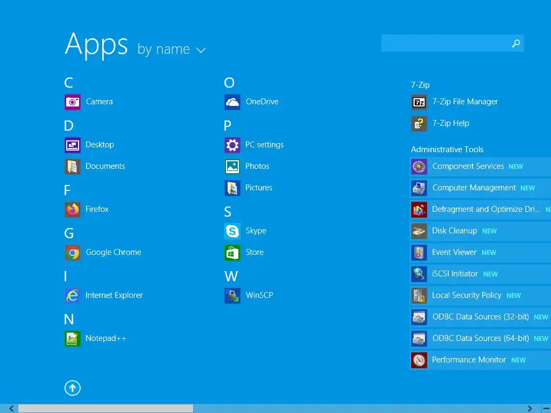This screenshot has height=413, width=551.
Task: Click the Administrative Tools group header
Action: tap(447, 149)
